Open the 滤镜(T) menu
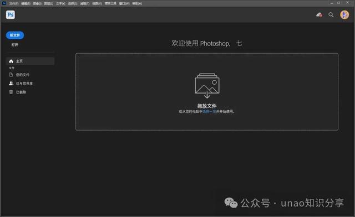Image resolution: width=355 pixels, height=217 pixels. 85,4
